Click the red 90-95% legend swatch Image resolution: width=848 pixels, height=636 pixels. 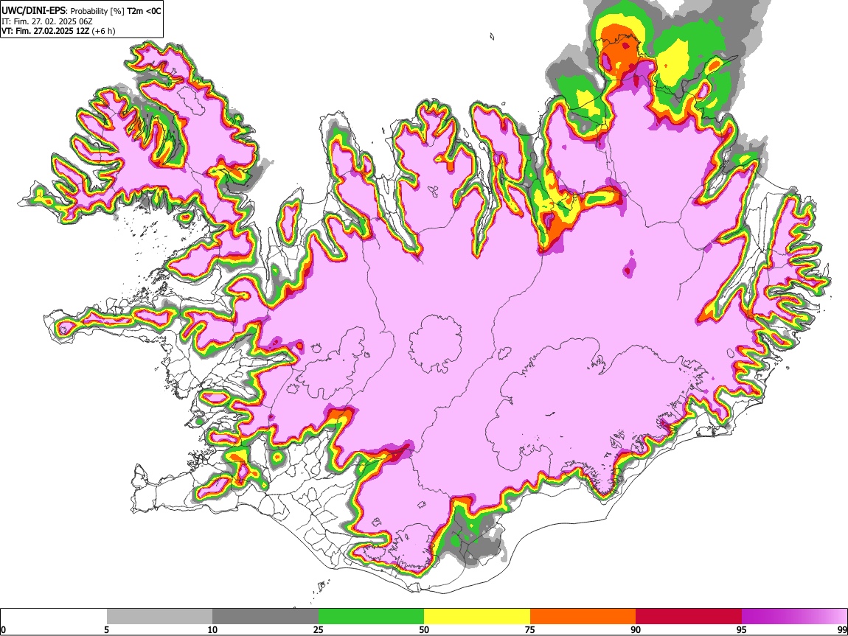(x=689, y=617)
